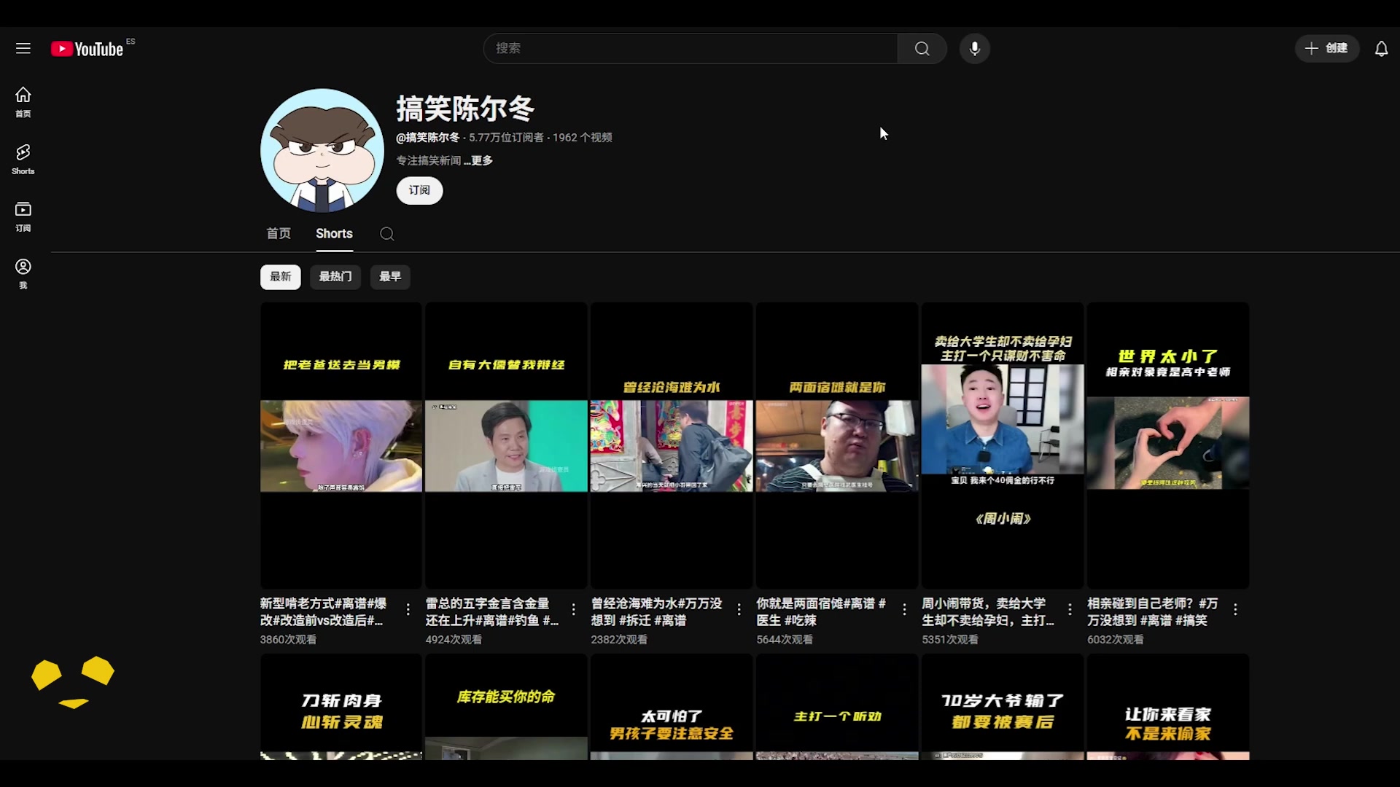Screen dimensions: 1400x787
Task: Go to Home in sidebar
Action: tap(23, 102)
